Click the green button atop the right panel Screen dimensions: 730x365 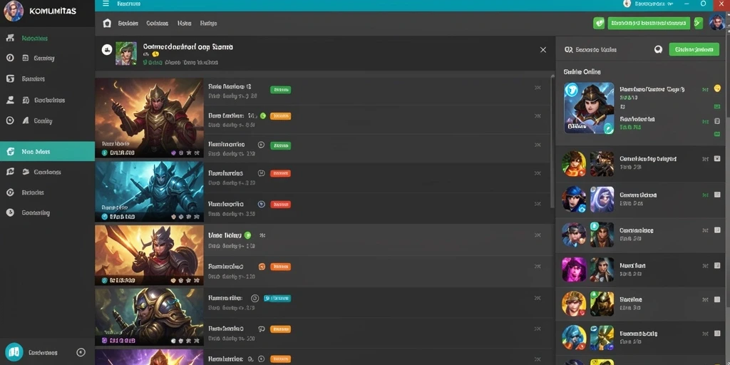point(694,49)
